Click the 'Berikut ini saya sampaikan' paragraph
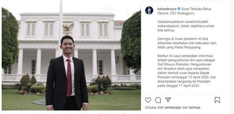Image resolution: width=234 pixels, height=114 pixels. (187, 71)
